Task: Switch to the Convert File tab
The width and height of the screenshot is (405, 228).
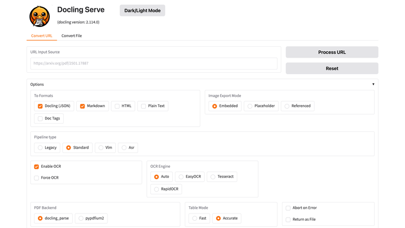Action: coord(72,36)
